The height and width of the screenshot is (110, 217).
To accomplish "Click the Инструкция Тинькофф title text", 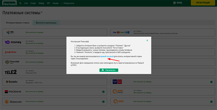I will [x=80, y=41].
